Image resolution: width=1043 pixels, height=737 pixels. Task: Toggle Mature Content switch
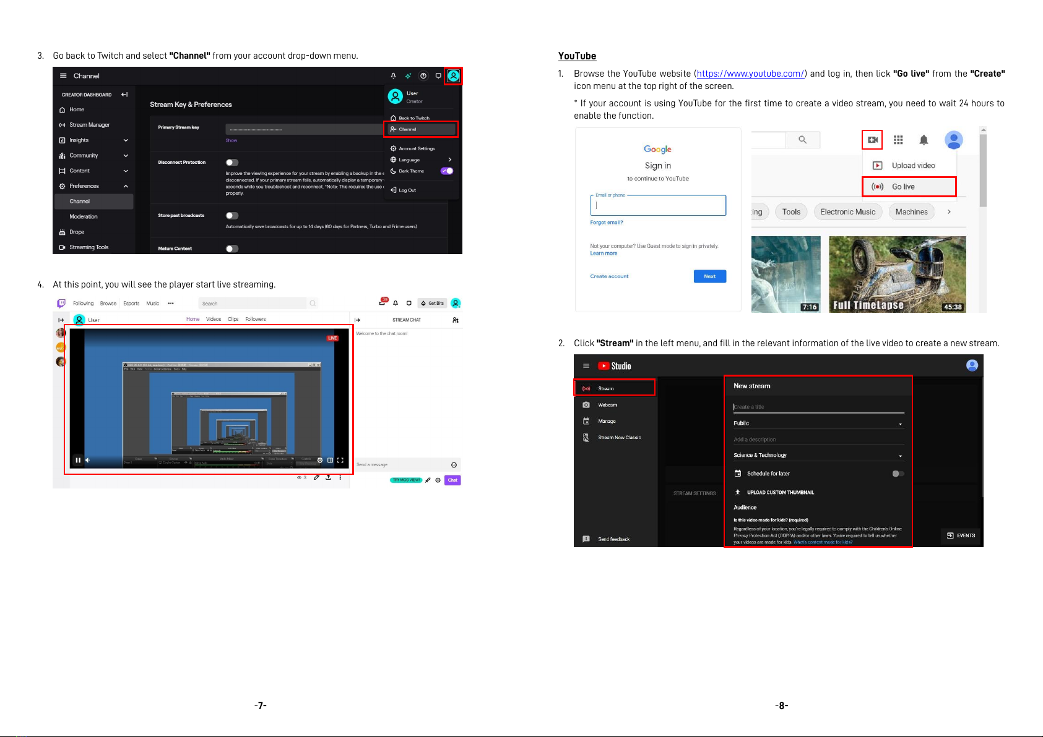232,249
